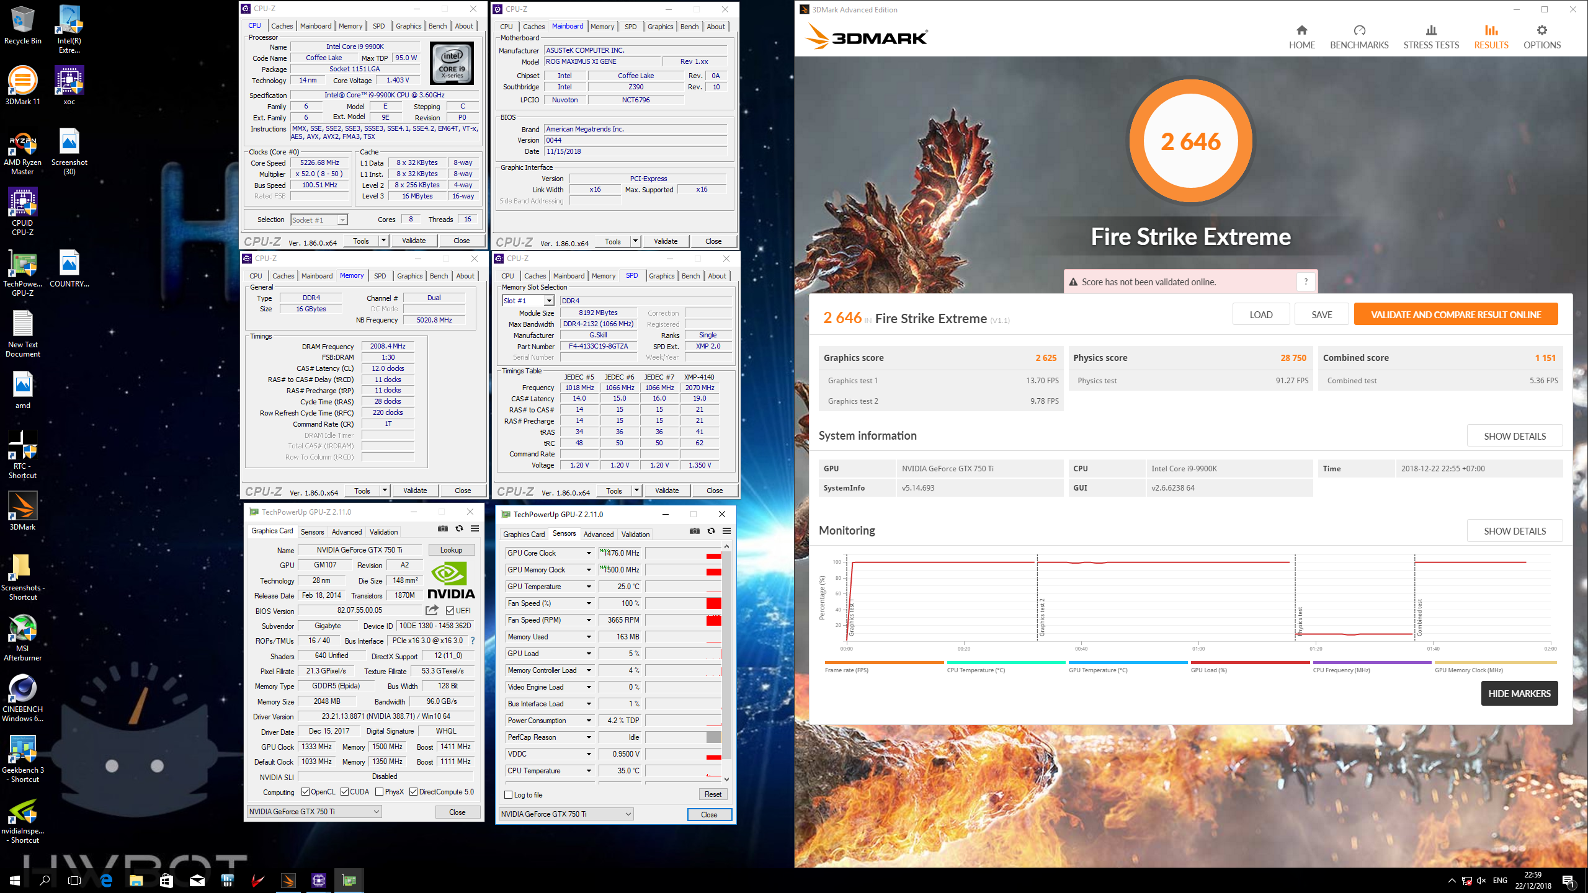The height and width of the screenshot is (893, 1588).
Task: Switch to Graphics tab in CPU-Z Memory window
Action: (x=409, y=276)
